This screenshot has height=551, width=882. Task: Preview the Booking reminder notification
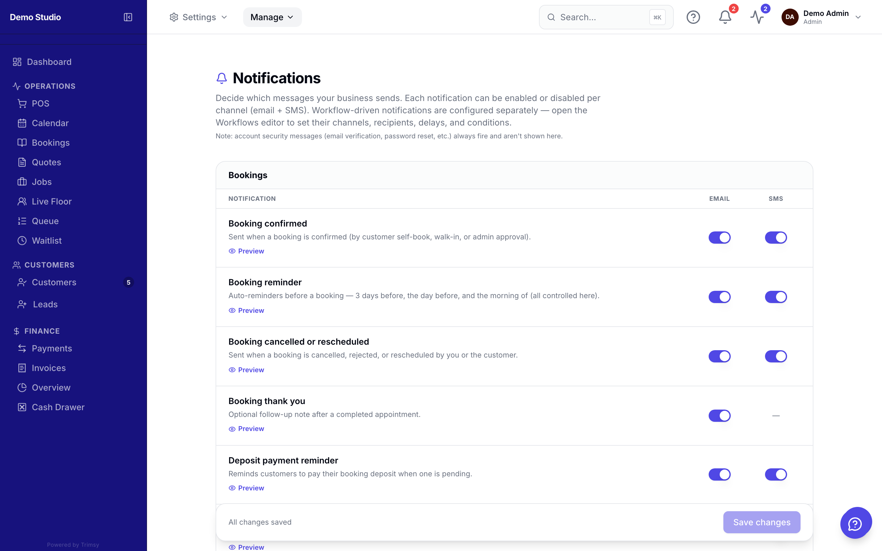tap(246, 310)
